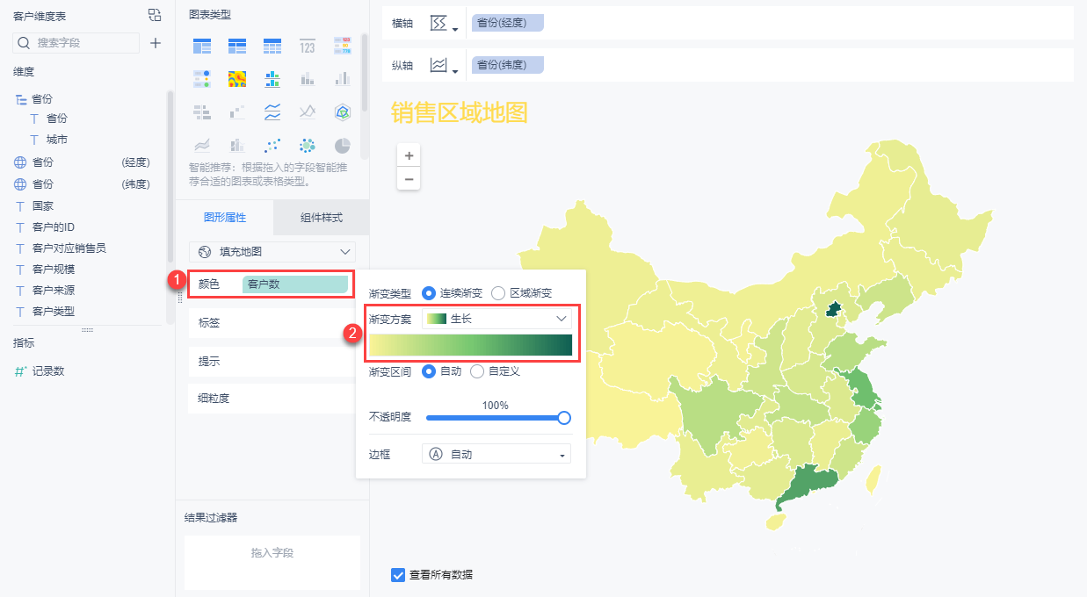Select the heat map chart type

(x=236, y=79)
